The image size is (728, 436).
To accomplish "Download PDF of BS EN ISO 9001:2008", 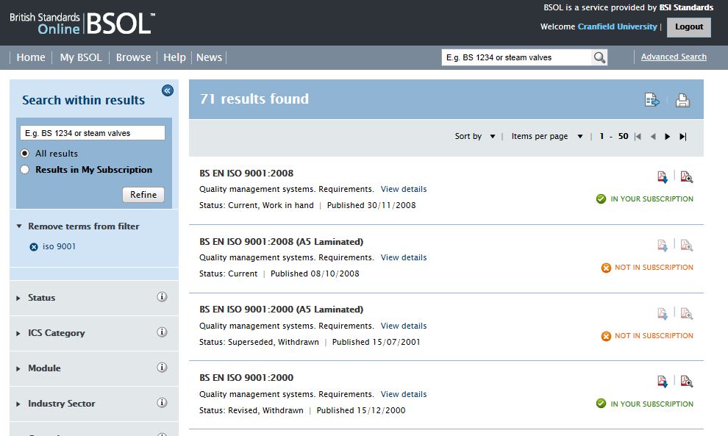I will (663, 176).
